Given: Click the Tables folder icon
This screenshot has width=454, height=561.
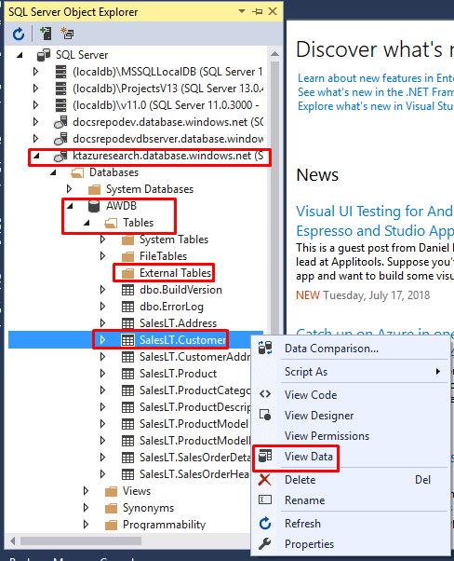Looking at the screenshot, I should pos(111,224).
